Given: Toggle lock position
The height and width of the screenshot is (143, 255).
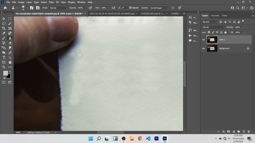Looking at the screenshot, I should (x=217, y=32).
